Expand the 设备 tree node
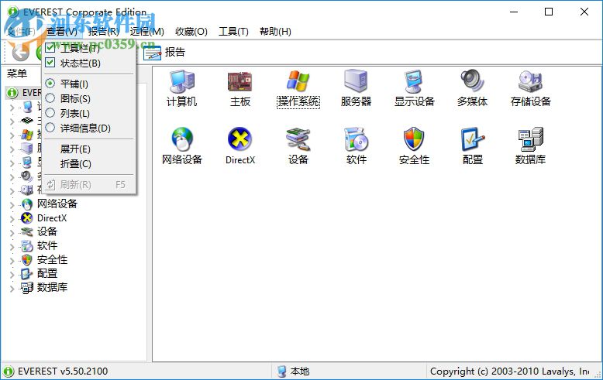603x380 pixels. point(12,233)
